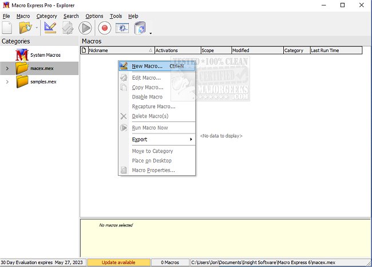Sort by the Category column header

296,50
